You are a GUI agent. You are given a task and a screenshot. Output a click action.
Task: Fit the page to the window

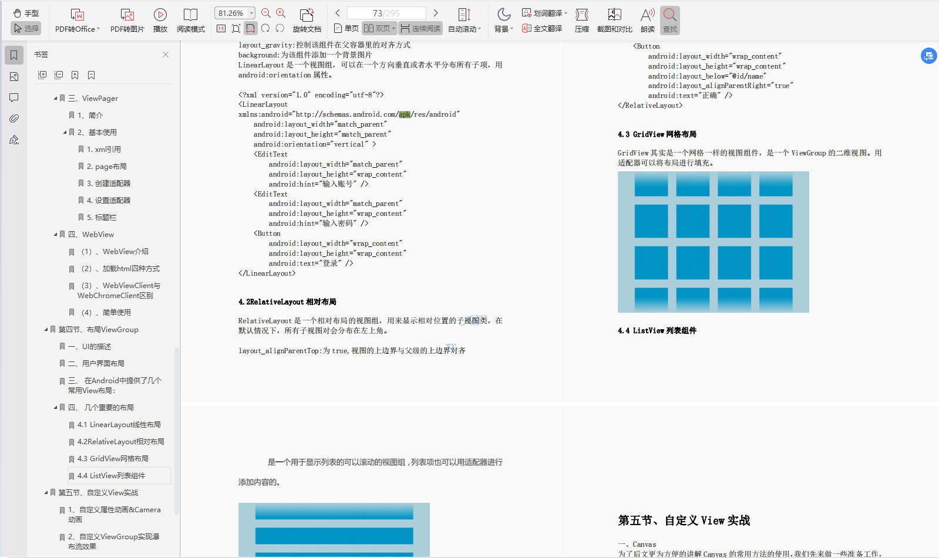[235, 28]
